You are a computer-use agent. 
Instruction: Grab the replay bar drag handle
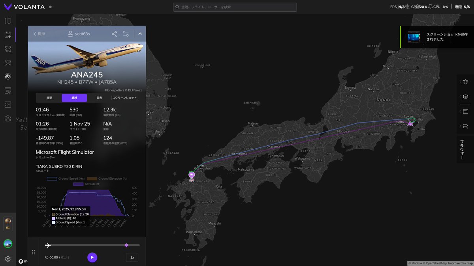pos(33,252)
